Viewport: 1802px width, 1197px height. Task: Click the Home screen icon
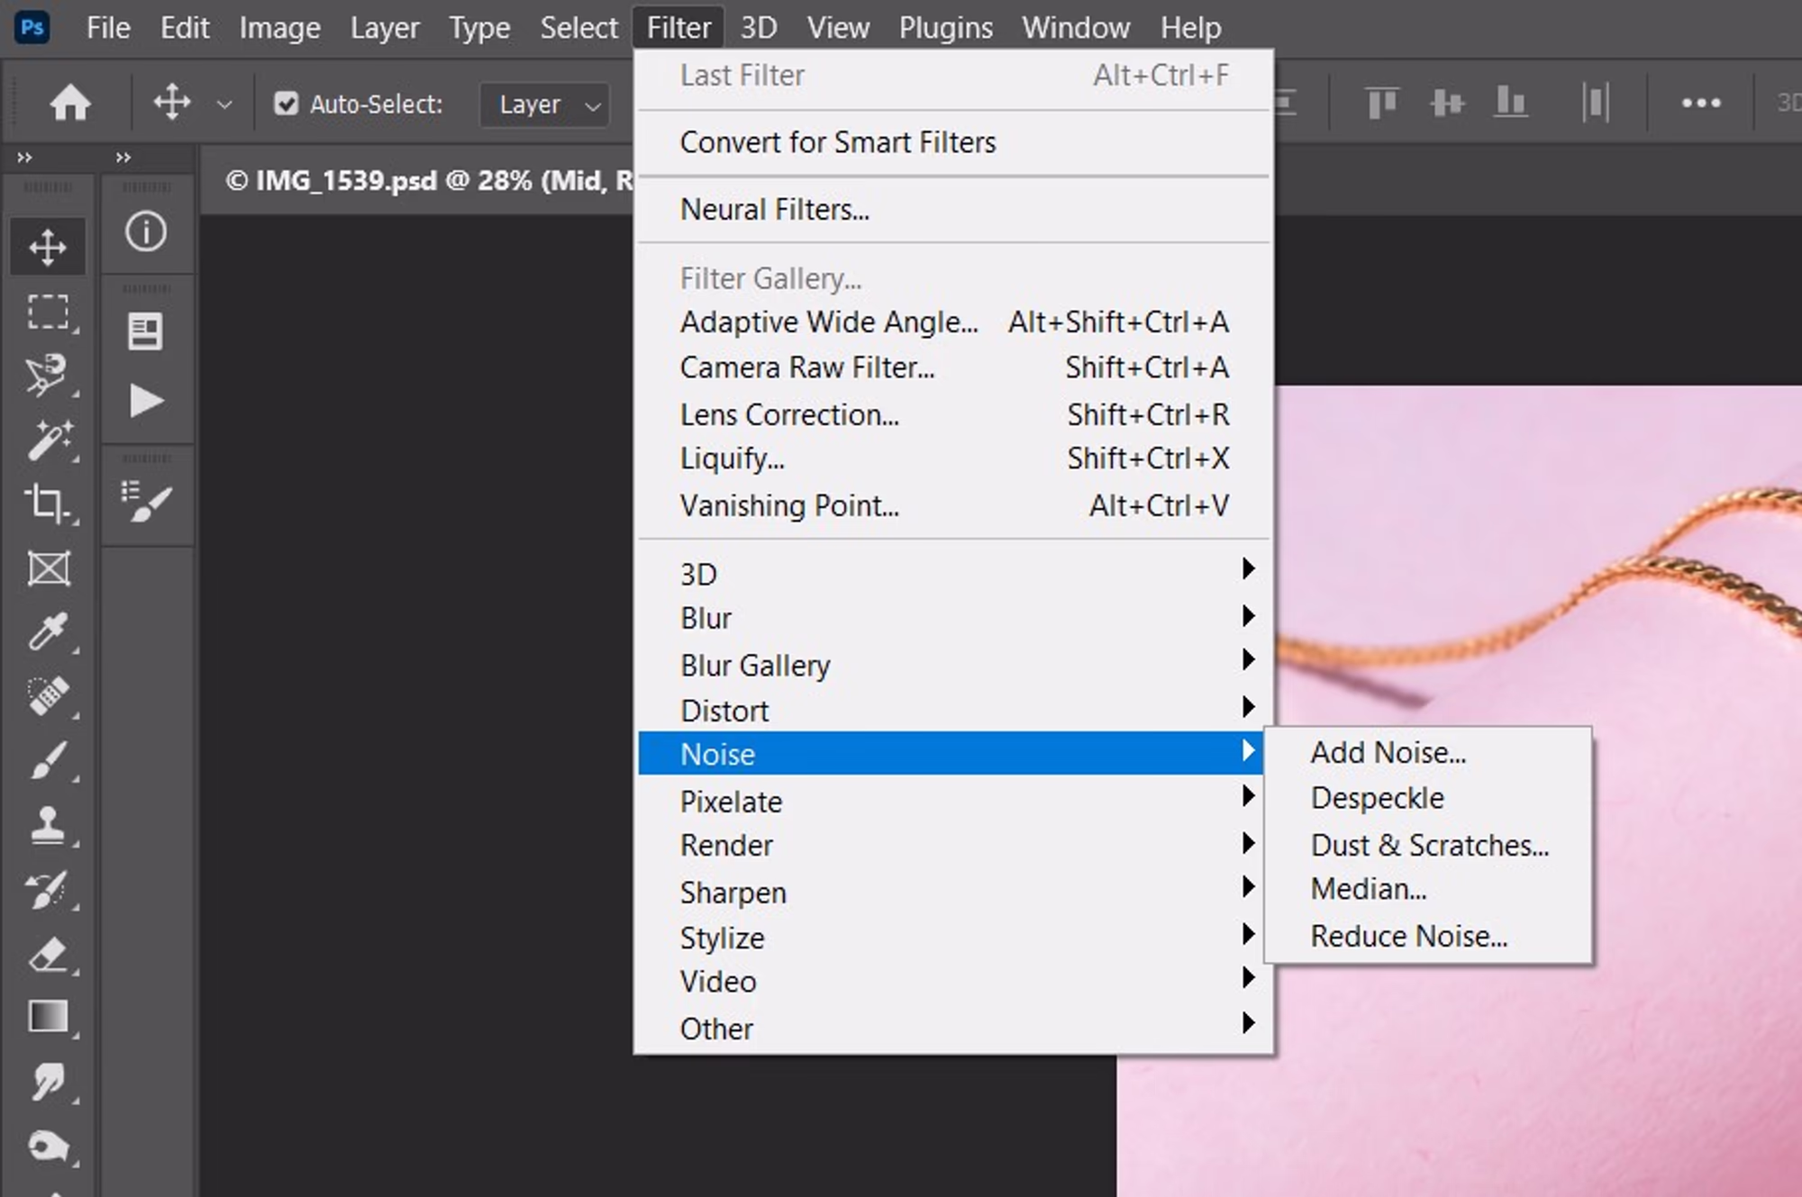coord(69,104)
